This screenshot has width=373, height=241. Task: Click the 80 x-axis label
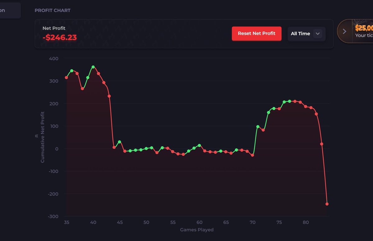pos(306,222)
